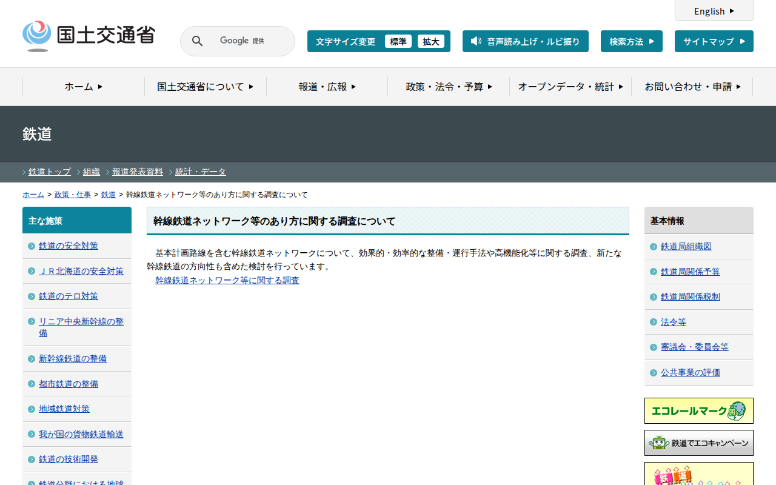The image size is (776, 485).
Task: Expand the 政策・法令・予算 menu
Action: 449,87
